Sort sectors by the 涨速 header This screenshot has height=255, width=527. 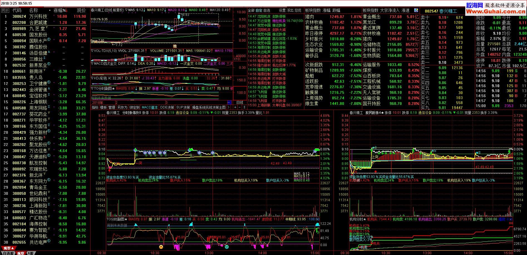[405, 10]
